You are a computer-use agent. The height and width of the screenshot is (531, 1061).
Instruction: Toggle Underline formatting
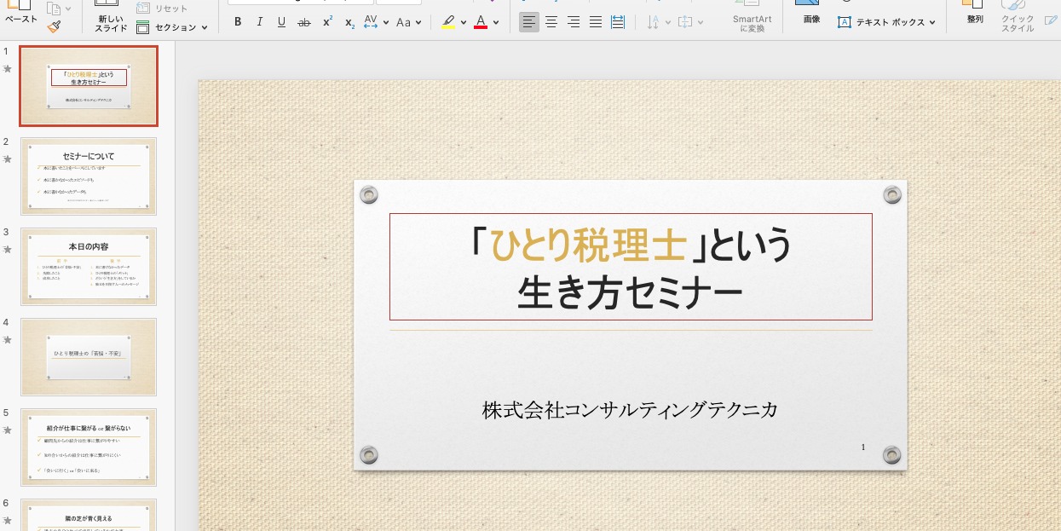pyautogui.click(x=281, y=22)
